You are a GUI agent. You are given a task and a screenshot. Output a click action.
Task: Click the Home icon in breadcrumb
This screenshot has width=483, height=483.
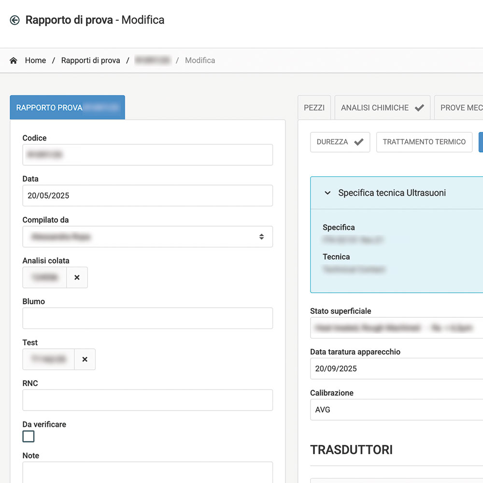[x=14, y=61]
